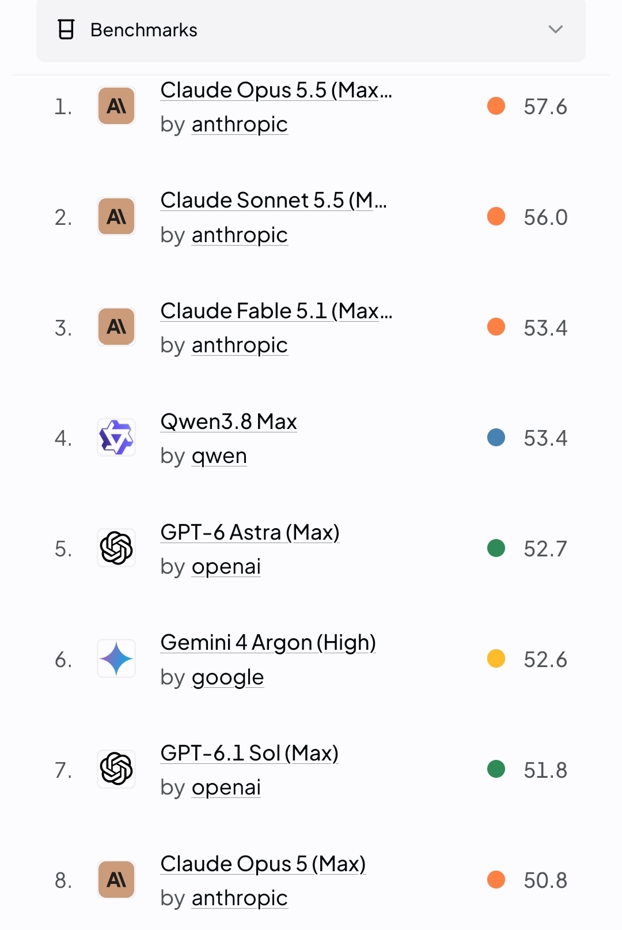Screen dimensions: 622x930
Task: Open the Benchmarks selector bar
Action: click(x=311, y=30)
